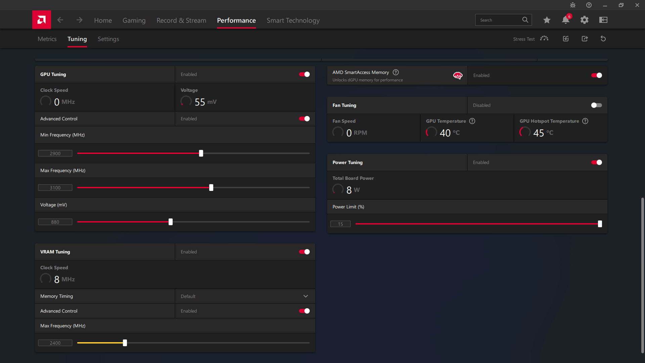The height and width of the screenshot is (363, 645).
Task: Toggle the GPU Tuning enabled switch
Action: pyautogui.click(x=305, y=74)
